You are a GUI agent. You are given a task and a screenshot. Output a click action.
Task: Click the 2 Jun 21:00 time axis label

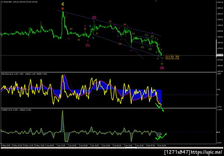pos(106,146)
